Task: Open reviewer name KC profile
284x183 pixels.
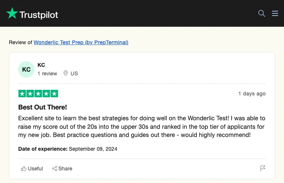Action: 41,65
